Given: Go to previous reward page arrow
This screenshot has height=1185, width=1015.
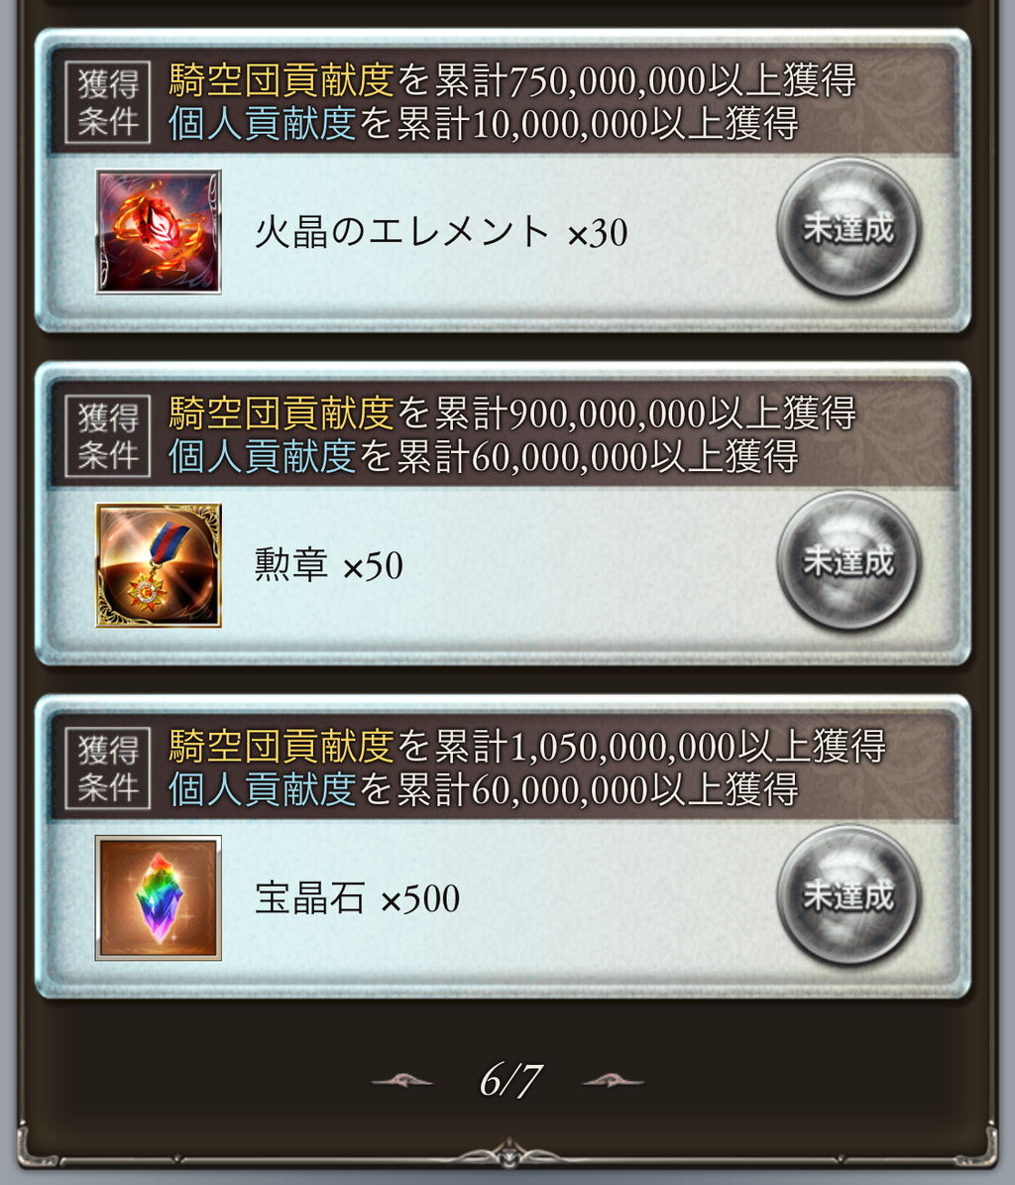Looking at the screenshot, I should pyautogui.click(x=401, y=1081).
